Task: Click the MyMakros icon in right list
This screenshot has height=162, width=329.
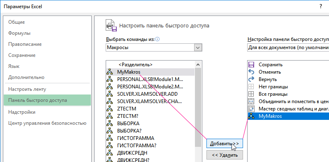Action: click(251, 116)
